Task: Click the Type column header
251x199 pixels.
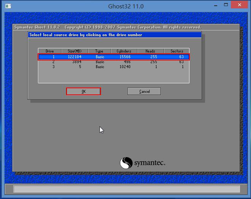Action: tap(99, 51)
